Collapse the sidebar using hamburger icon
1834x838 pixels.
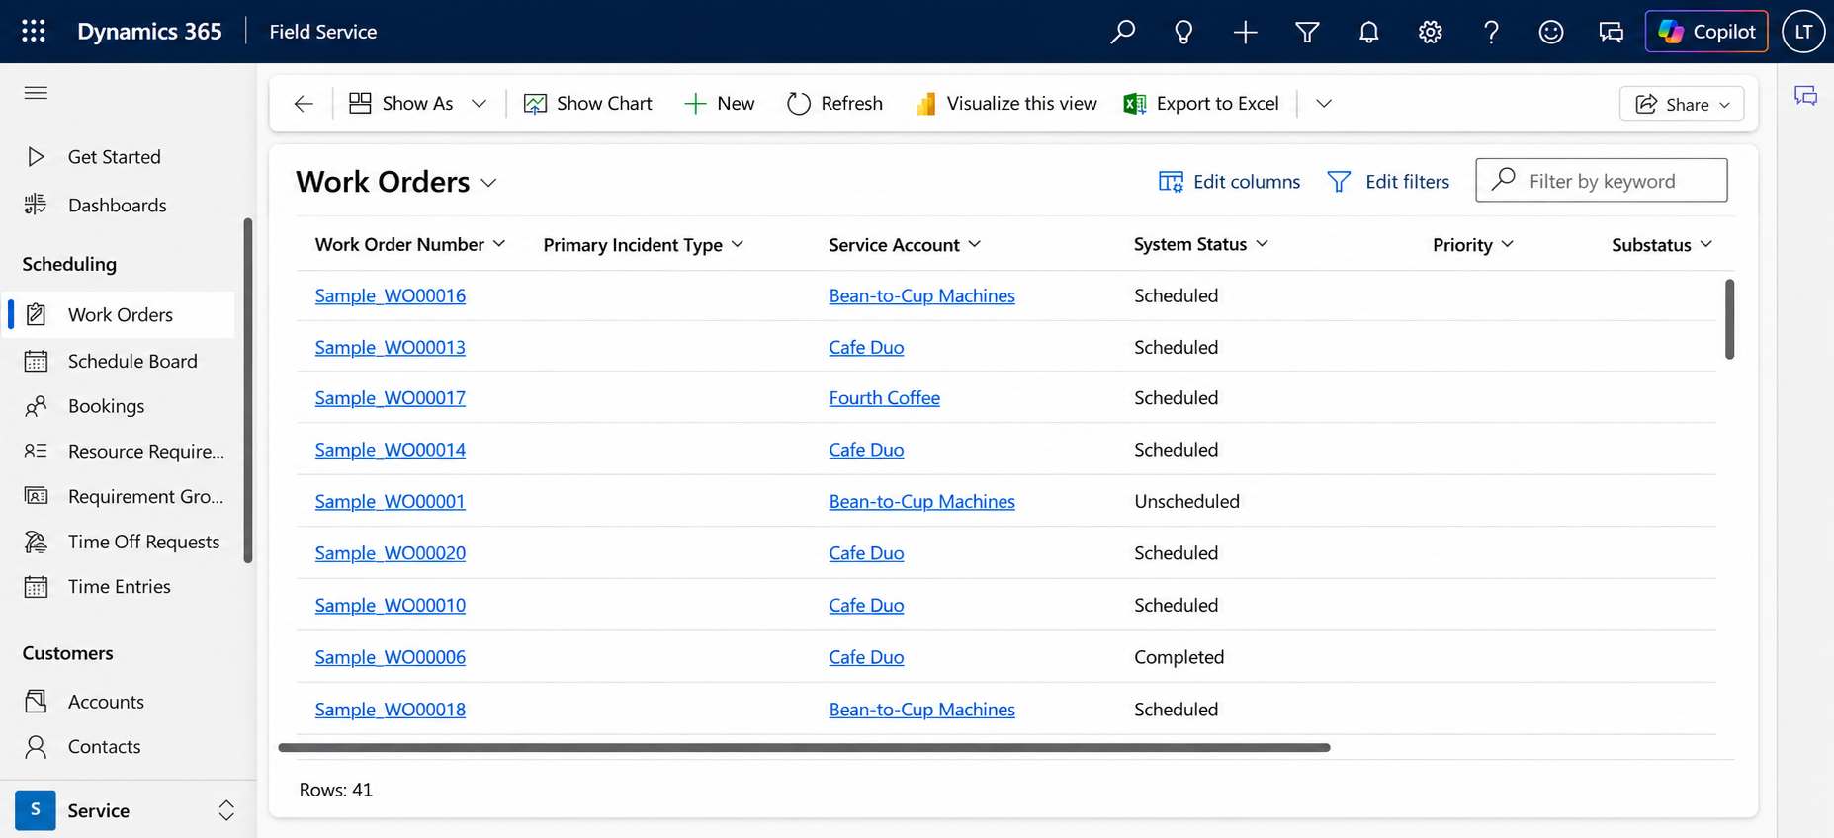pos(36,93)
